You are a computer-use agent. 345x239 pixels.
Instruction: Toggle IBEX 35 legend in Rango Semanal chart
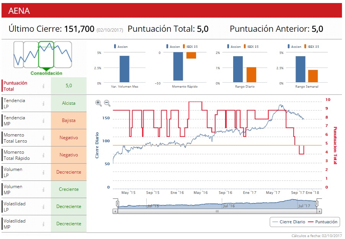point(312,47)
